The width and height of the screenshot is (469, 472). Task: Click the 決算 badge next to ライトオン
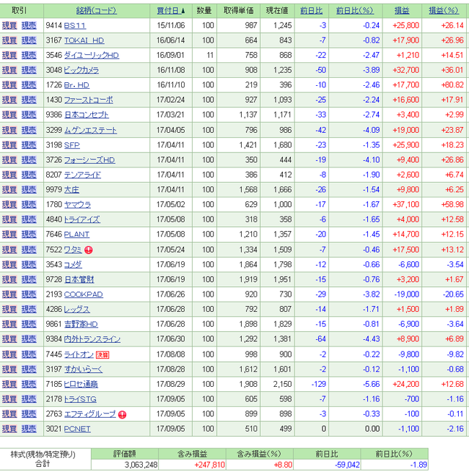click(x=103, y=355)
